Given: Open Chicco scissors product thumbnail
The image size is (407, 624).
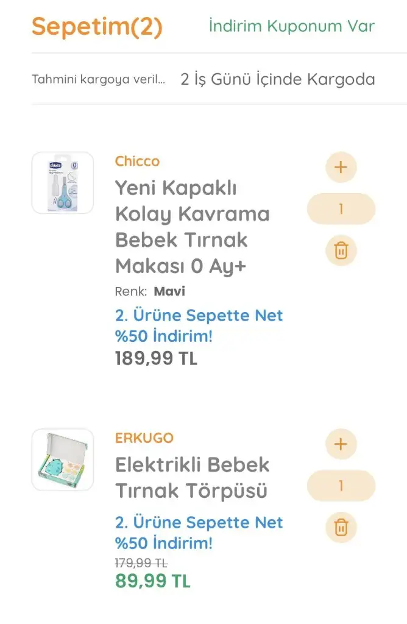Looking at the screenshot, I should click(x=63, y=183).
